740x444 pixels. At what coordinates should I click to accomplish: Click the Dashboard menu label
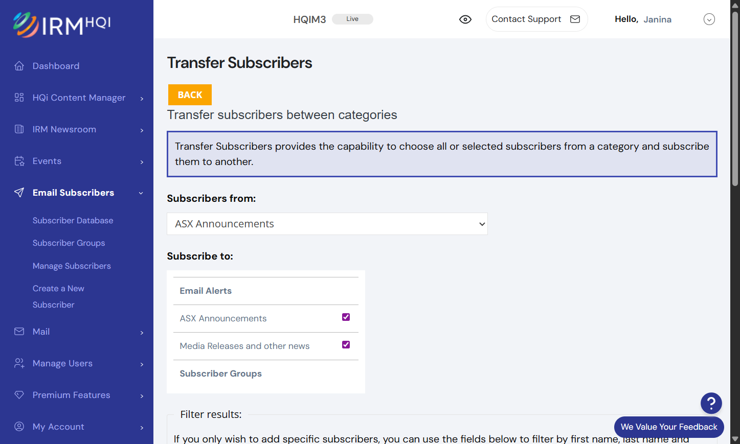coord(56,66)
